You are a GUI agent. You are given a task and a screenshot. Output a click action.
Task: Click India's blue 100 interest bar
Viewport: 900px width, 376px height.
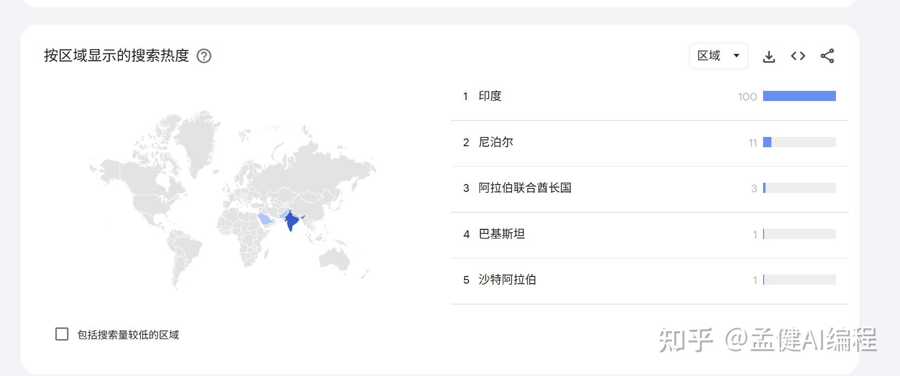pos(799,96)
